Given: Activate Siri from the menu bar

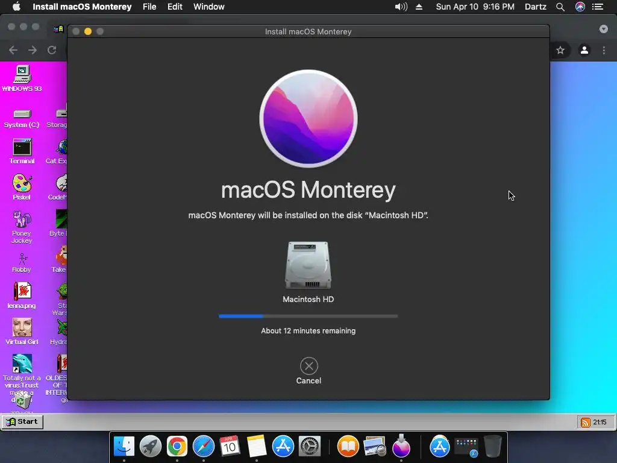Looking at the screenshot, I should coord(580,7).
